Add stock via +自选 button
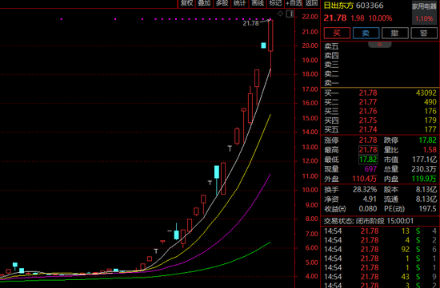The image size is (440, 288). (x=294, y=3)
